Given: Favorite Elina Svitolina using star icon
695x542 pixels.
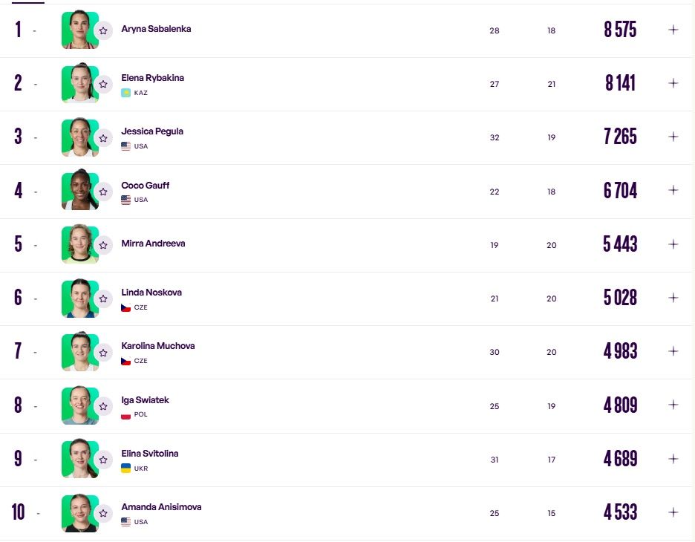Looking at the screenshot, I should (103, 460).
